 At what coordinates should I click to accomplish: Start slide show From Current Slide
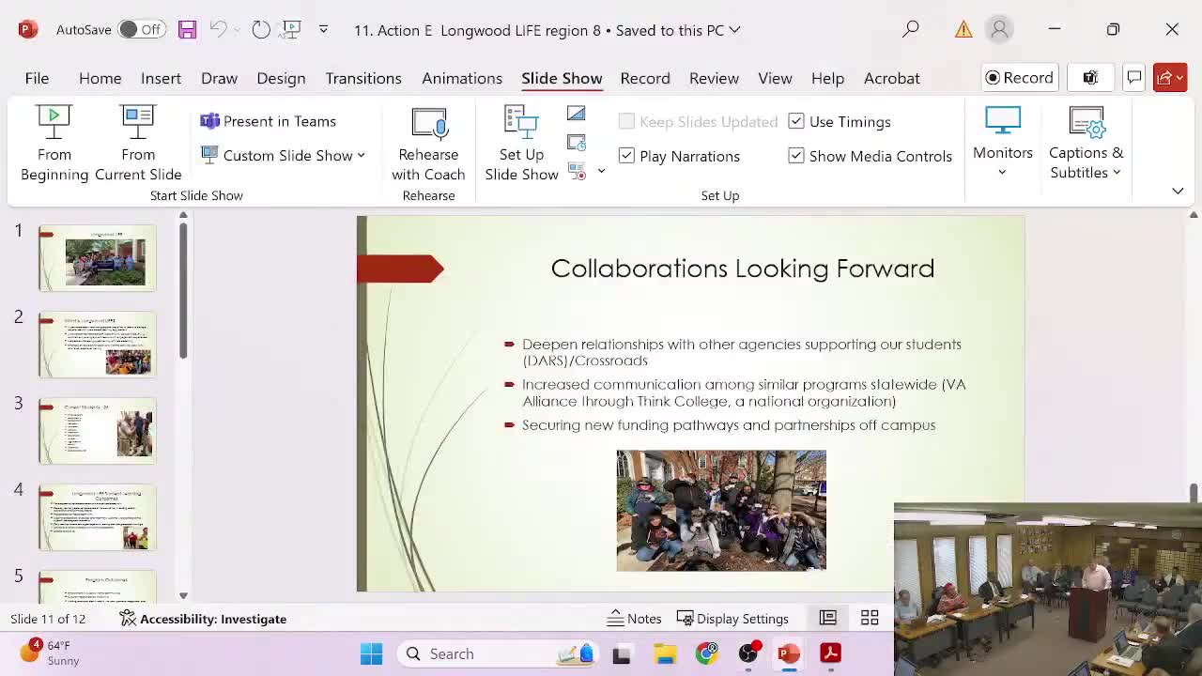(x=138, y=143)
